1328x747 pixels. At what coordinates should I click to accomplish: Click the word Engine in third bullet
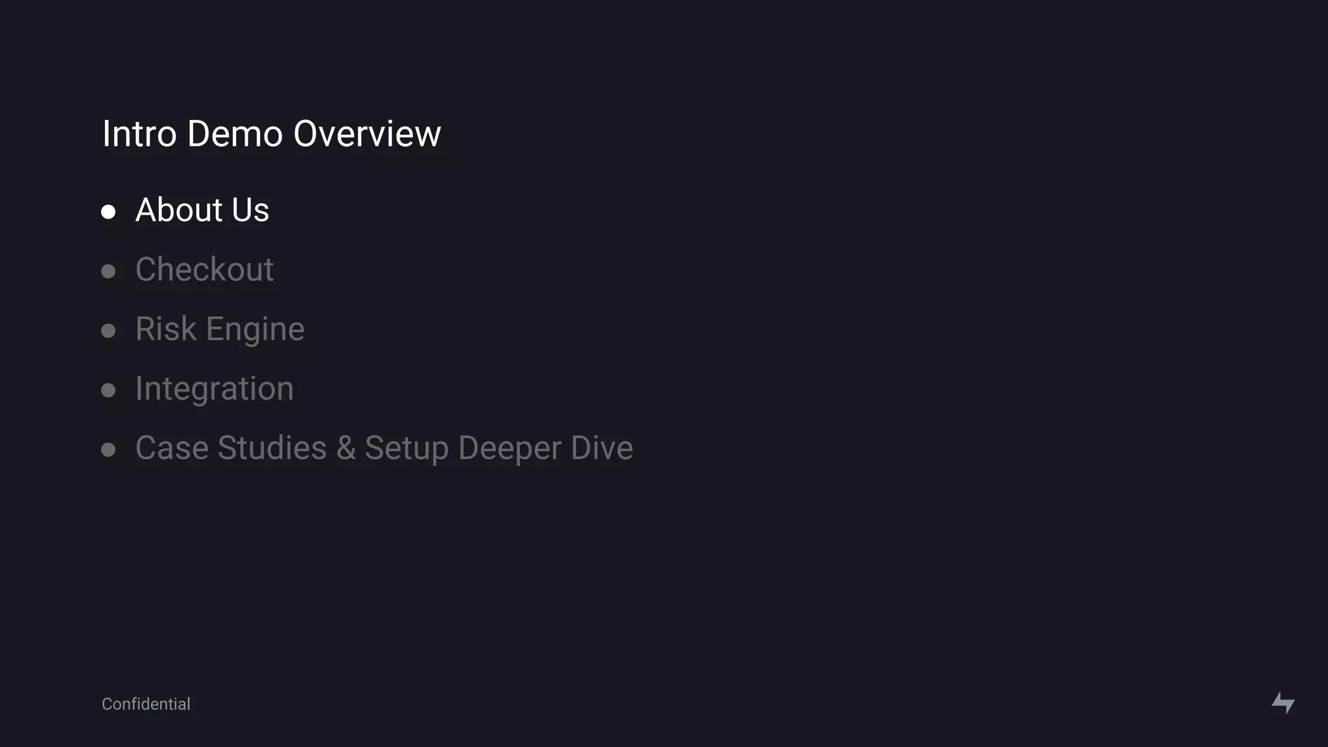pyautogui.click(x=255, y=329)
